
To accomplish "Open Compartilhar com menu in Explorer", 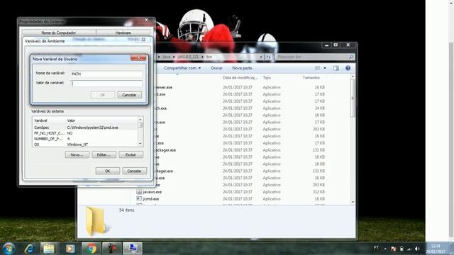I will tap(182, 68).
